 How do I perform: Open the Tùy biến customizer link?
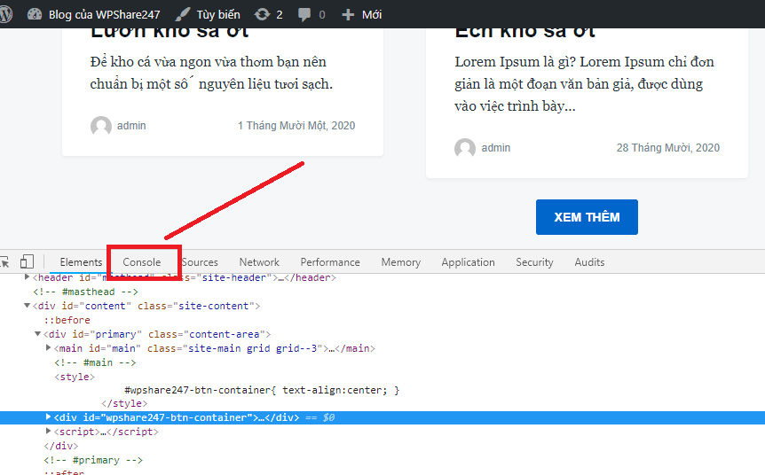point(218,14)
